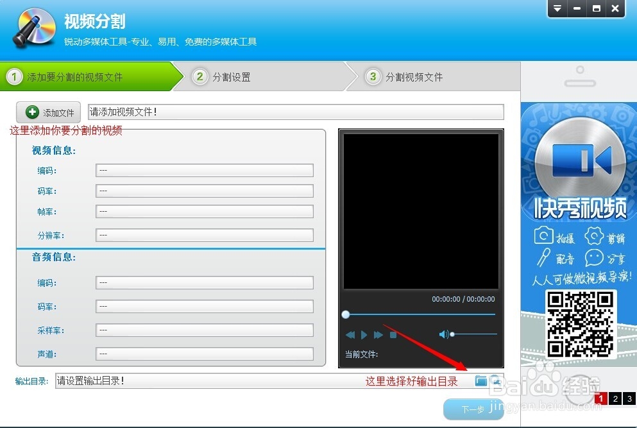Viewport: 637px width, 428px height.
Task: Click the 请添加视频文件 file path field
Action: tap(296, 112)
